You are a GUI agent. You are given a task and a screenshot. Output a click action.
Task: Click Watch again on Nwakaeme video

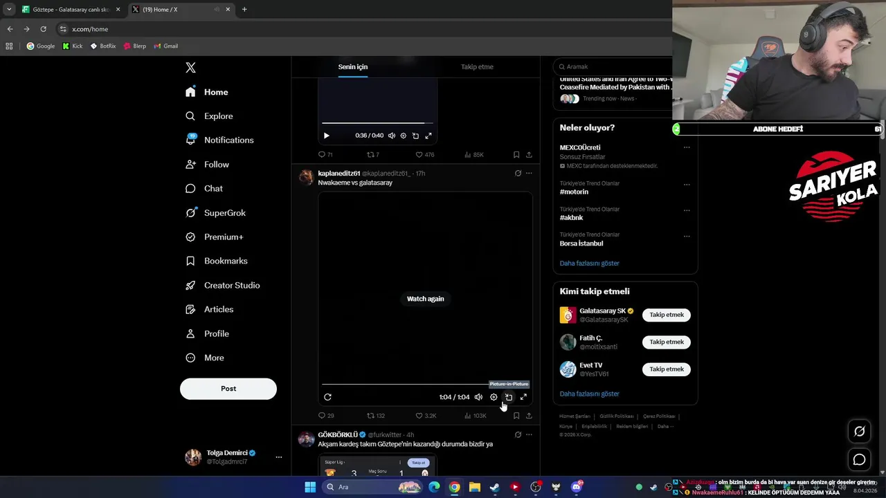click(x=426, y=299)
